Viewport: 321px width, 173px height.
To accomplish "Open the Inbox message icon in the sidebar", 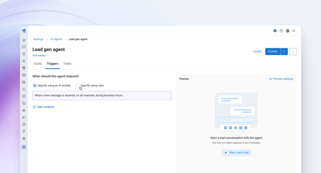I will coord(24,47).
